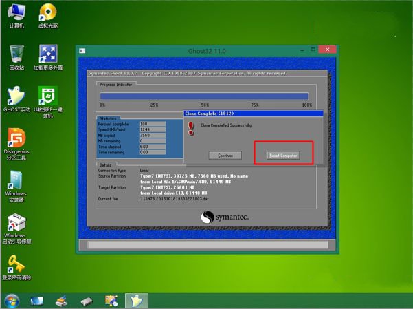Viewport: 413px width, 309px height.
Task: Open the 加载更多外置 desktop icon
Action: tap(48, 58)
